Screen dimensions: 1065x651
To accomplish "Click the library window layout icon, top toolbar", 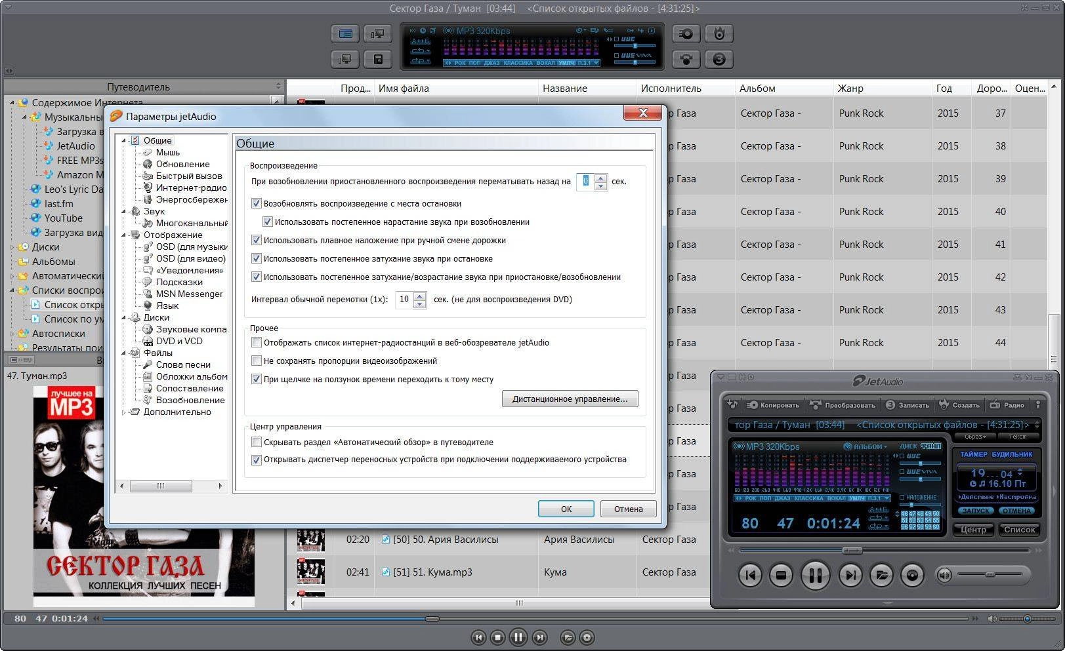I will (345, 34).
